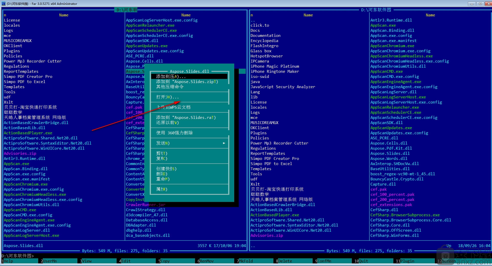Choose 添加到 "Aspose.Slides.zip" menu item
This screenshot has height=266, width=492.
coord(189,81)
